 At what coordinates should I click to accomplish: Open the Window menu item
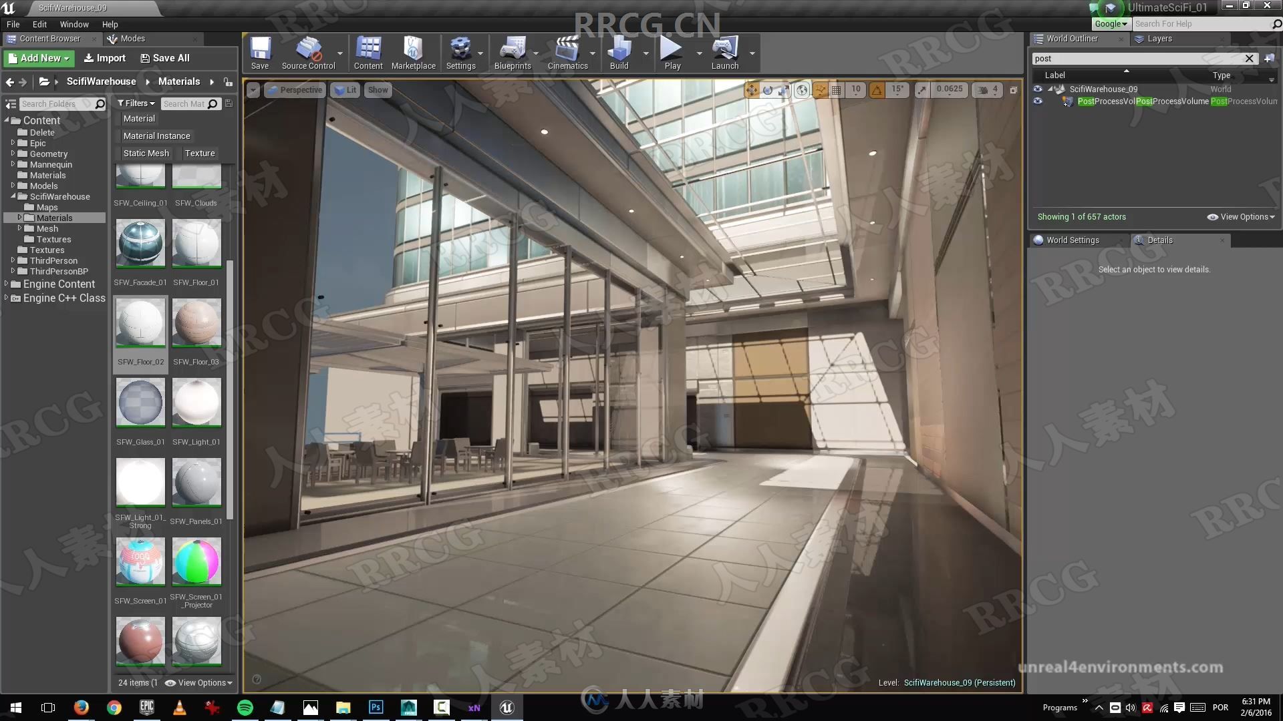[x=74, y=23]
